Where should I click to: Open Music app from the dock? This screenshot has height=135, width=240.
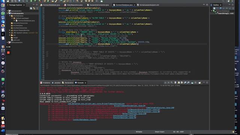tap(3, 63)
